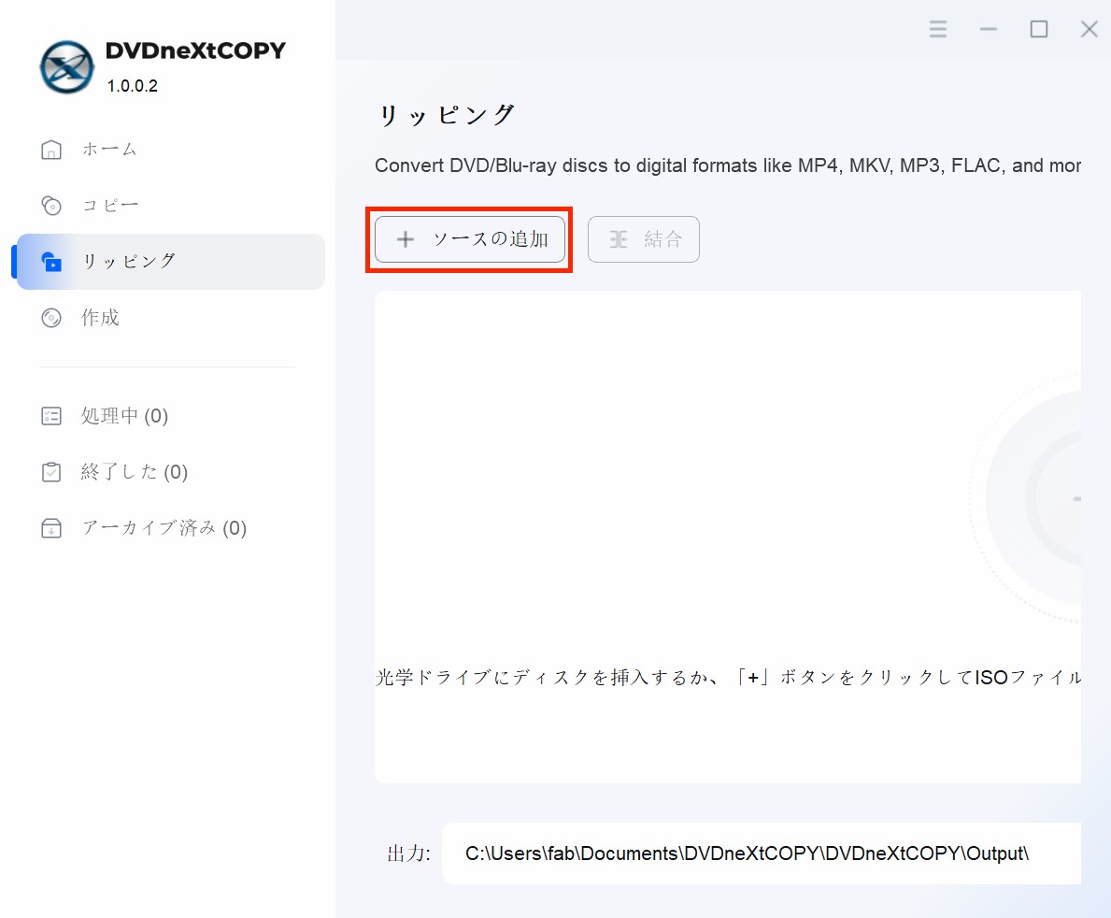
Task: Maximize the DVDneXtCOPY window
Action: [1039, 29]
